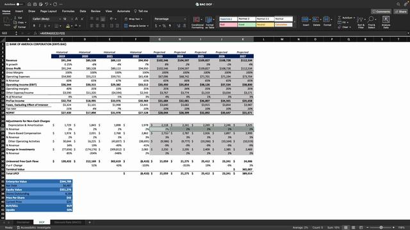Image resolution: width=410 pixels, height=230 pixels.
Task: Switch to the Data ribbon tab
Action: point(83,11)
